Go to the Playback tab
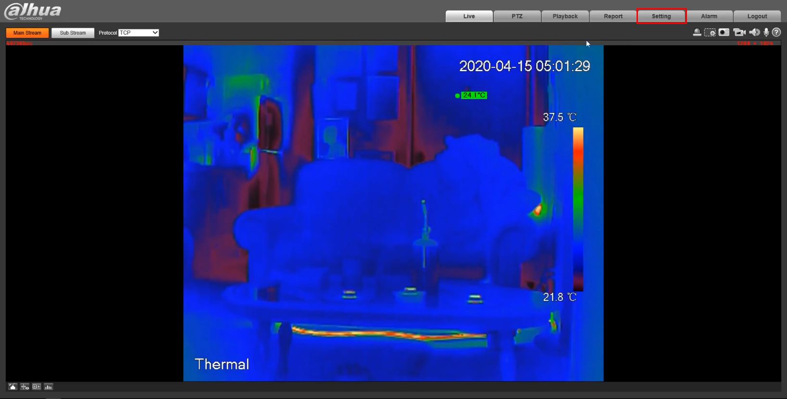 click(565, 16)
